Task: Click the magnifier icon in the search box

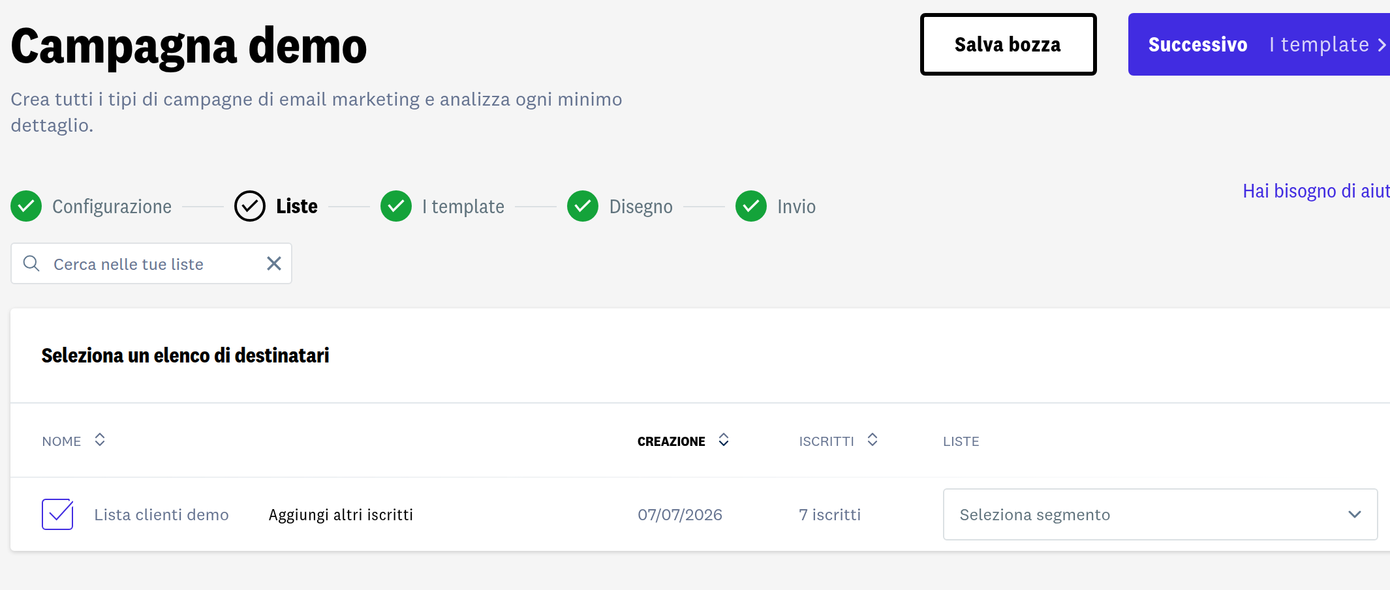Action: pos(31,263)
